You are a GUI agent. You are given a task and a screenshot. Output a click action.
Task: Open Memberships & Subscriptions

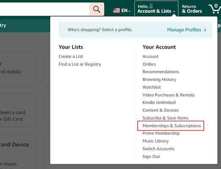tap(172, 125)
